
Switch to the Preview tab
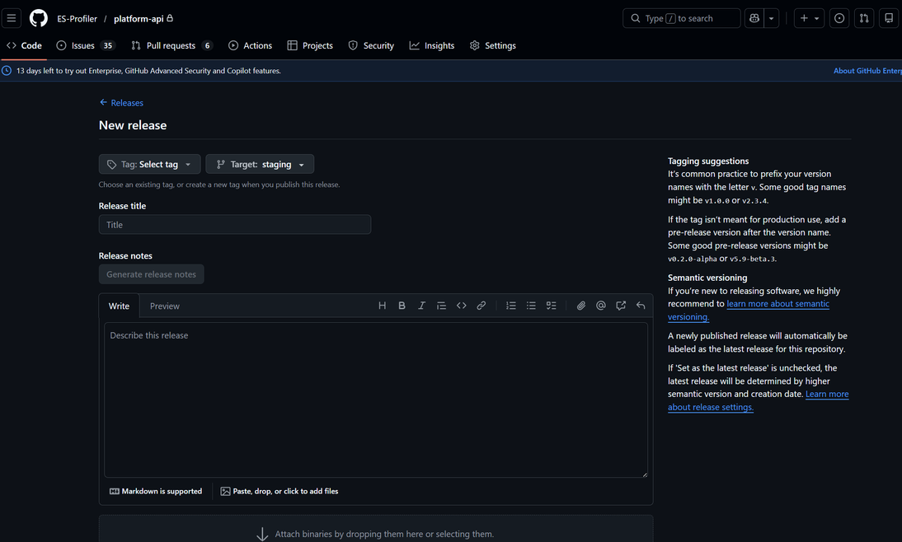pos(164,306)
